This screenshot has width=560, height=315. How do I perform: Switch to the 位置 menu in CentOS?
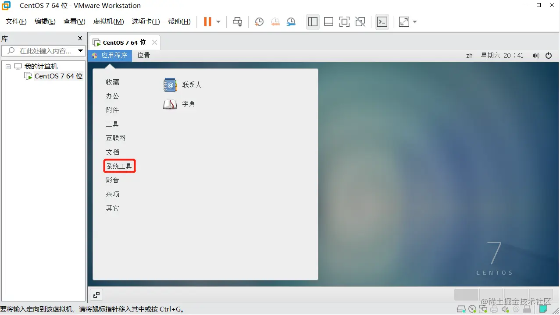[x=143, y=55]
